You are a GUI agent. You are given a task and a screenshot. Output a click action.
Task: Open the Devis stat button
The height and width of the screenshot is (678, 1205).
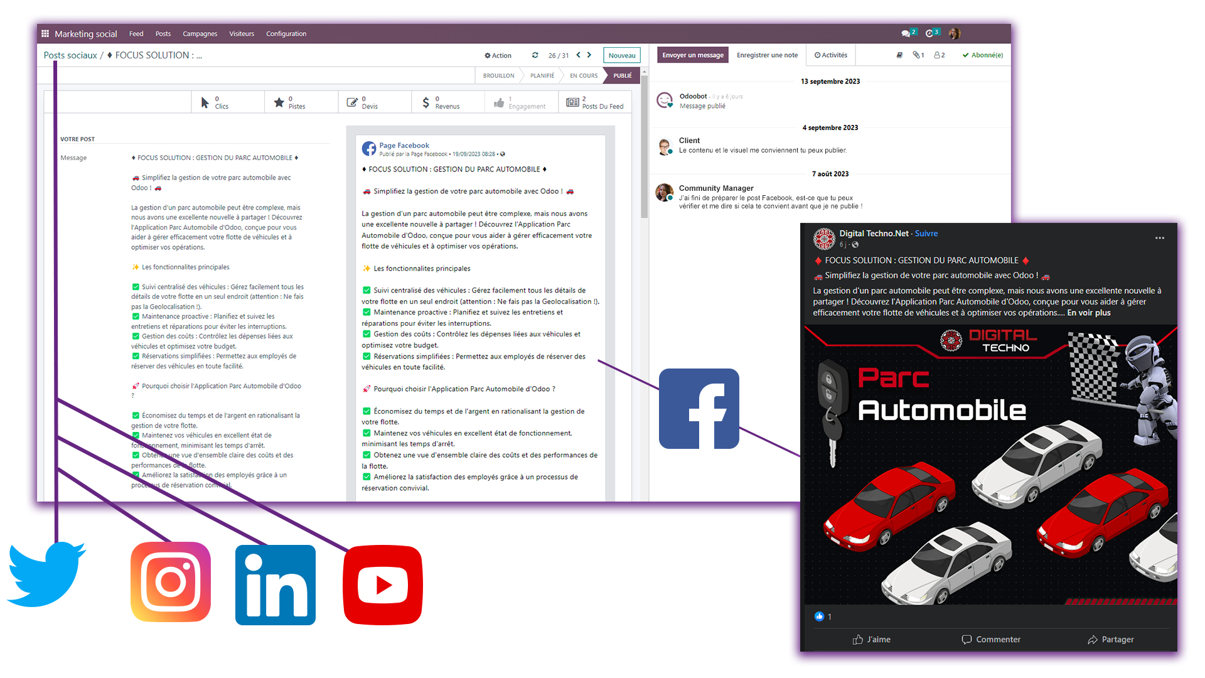375,102
